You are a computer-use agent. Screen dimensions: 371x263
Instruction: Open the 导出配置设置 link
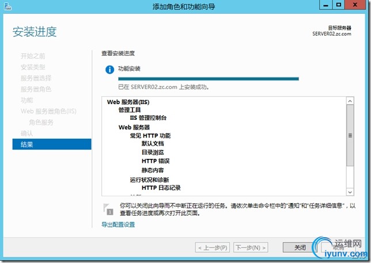click(118, 224)
